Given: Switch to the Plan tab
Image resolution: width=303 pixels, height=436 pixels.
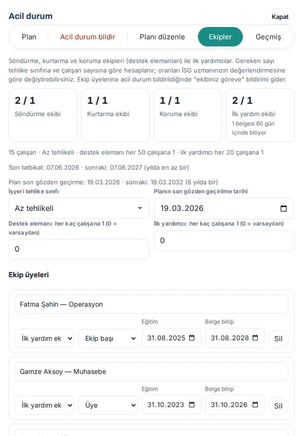Looking at the screenshot, I should coord(29,36).
